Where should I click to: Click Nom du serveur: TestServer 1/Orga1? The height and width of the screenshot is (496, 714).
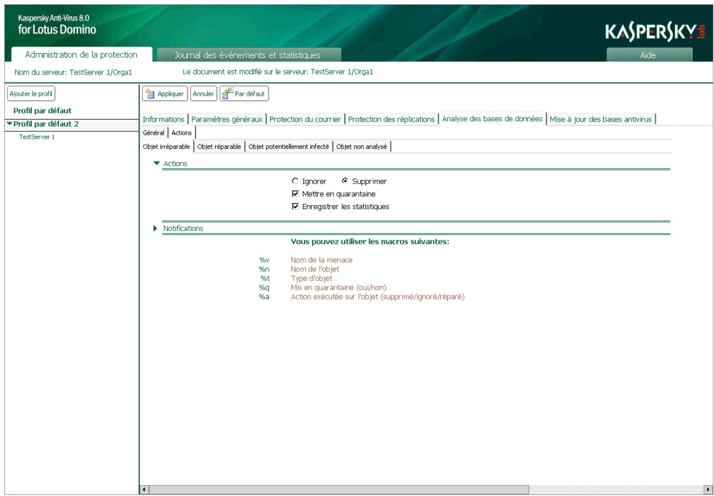coord(73,72)
